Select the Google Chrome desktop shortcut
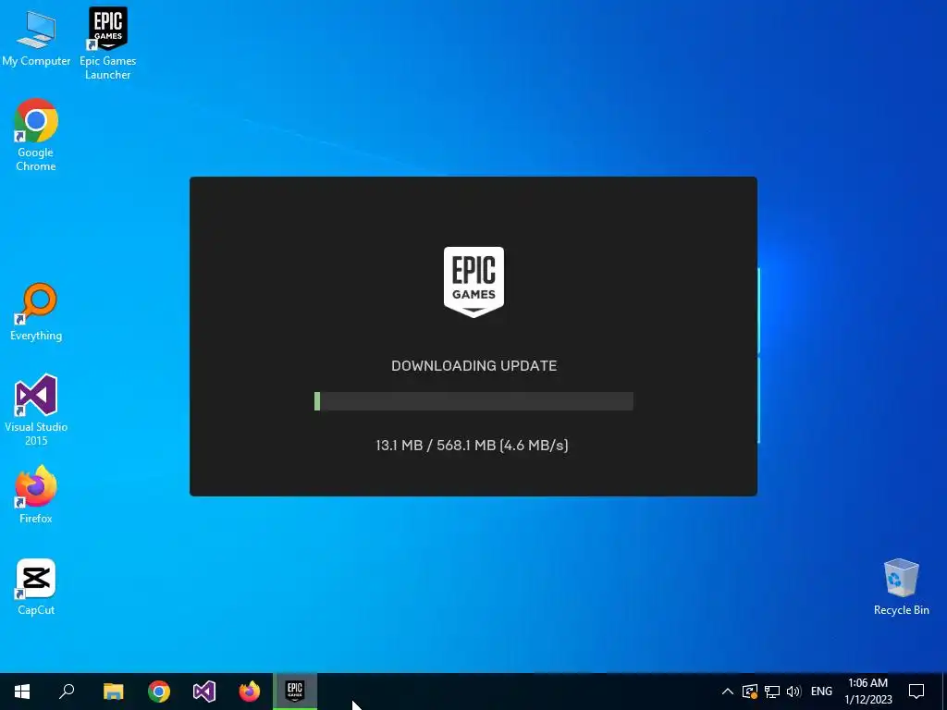Image resolution: width=947 pixels, height=710 pixels. click(x=36, y=134)
